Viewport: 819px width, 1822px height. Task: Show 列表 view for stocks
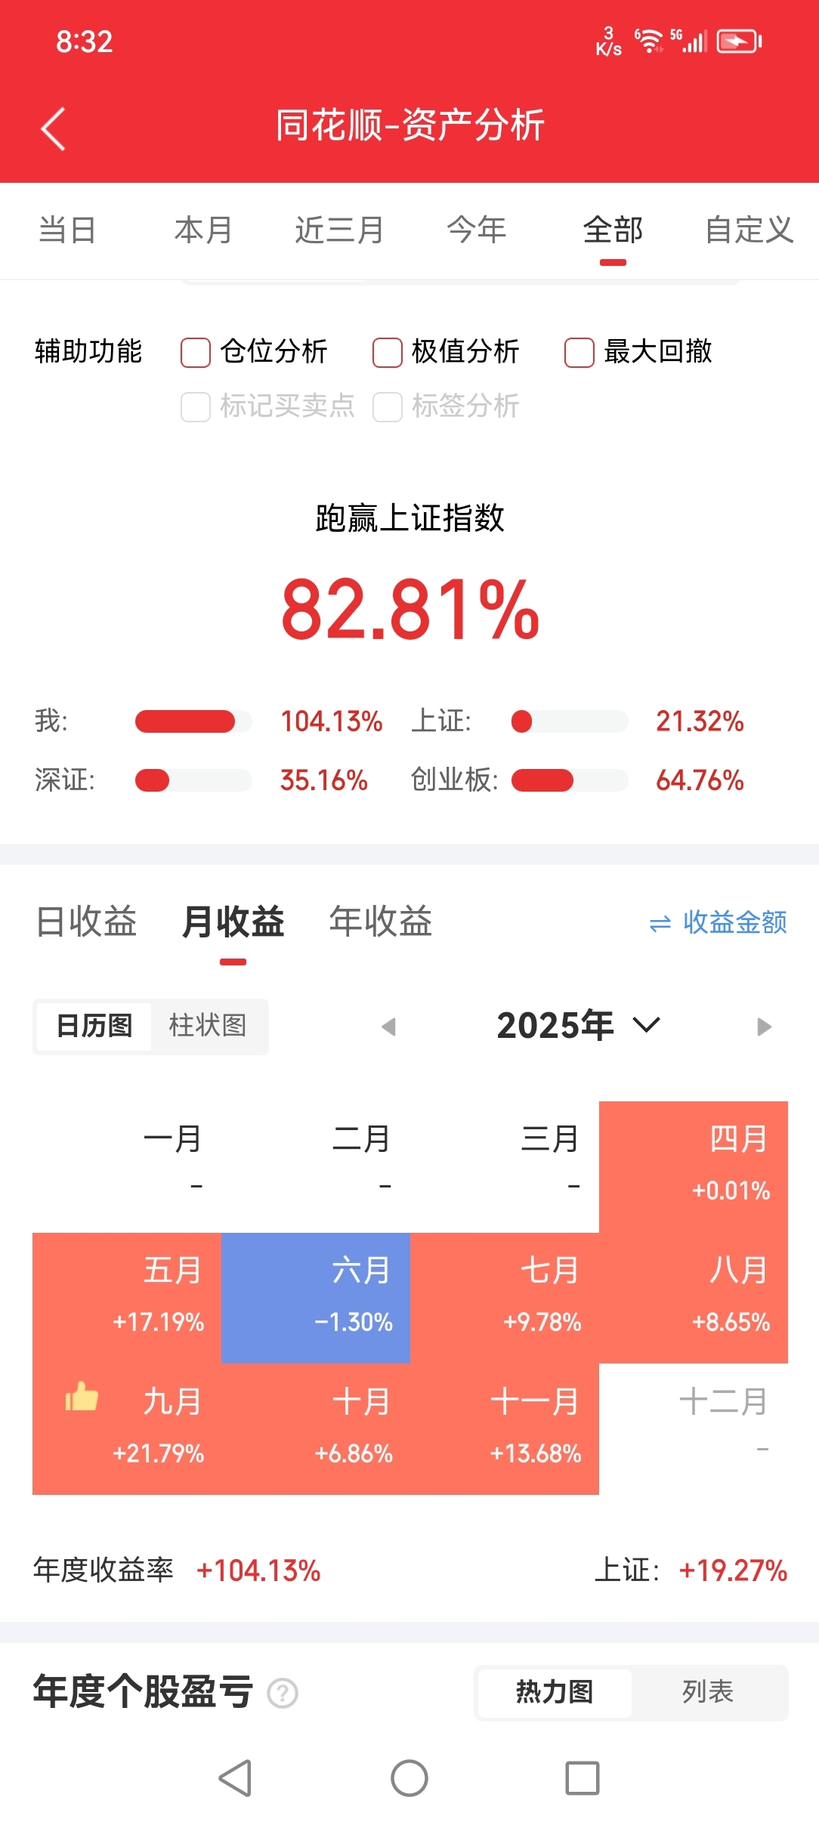tap(708, 1692)
